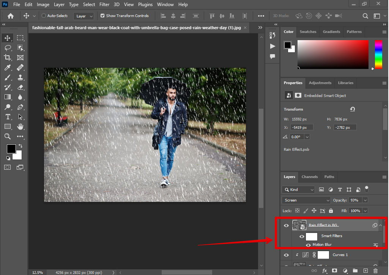Open the Opacity slider dropdown arrow
The image size is (389, 275).
tap(365, 200)
